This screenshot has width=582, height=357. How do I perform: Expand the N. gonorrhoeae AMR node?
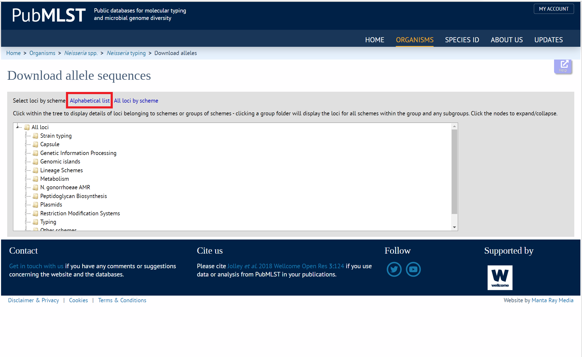26,188
